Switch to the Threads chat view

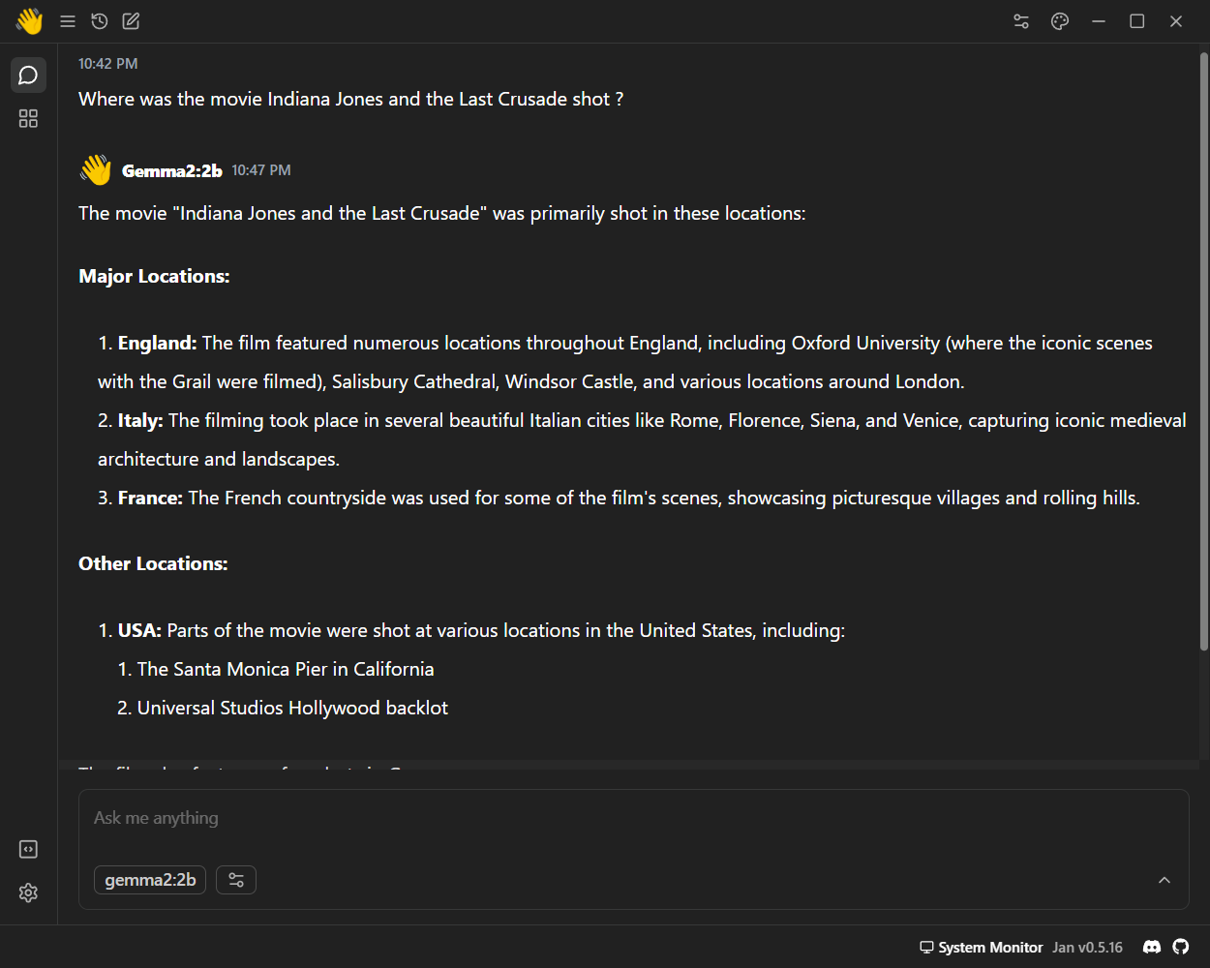point(28,76)
